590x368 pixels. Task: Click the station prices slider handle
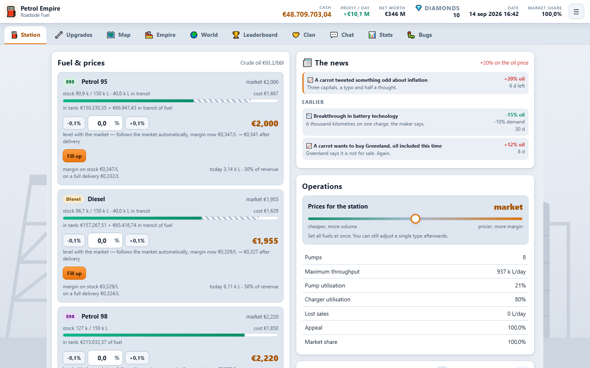[415, 219]
